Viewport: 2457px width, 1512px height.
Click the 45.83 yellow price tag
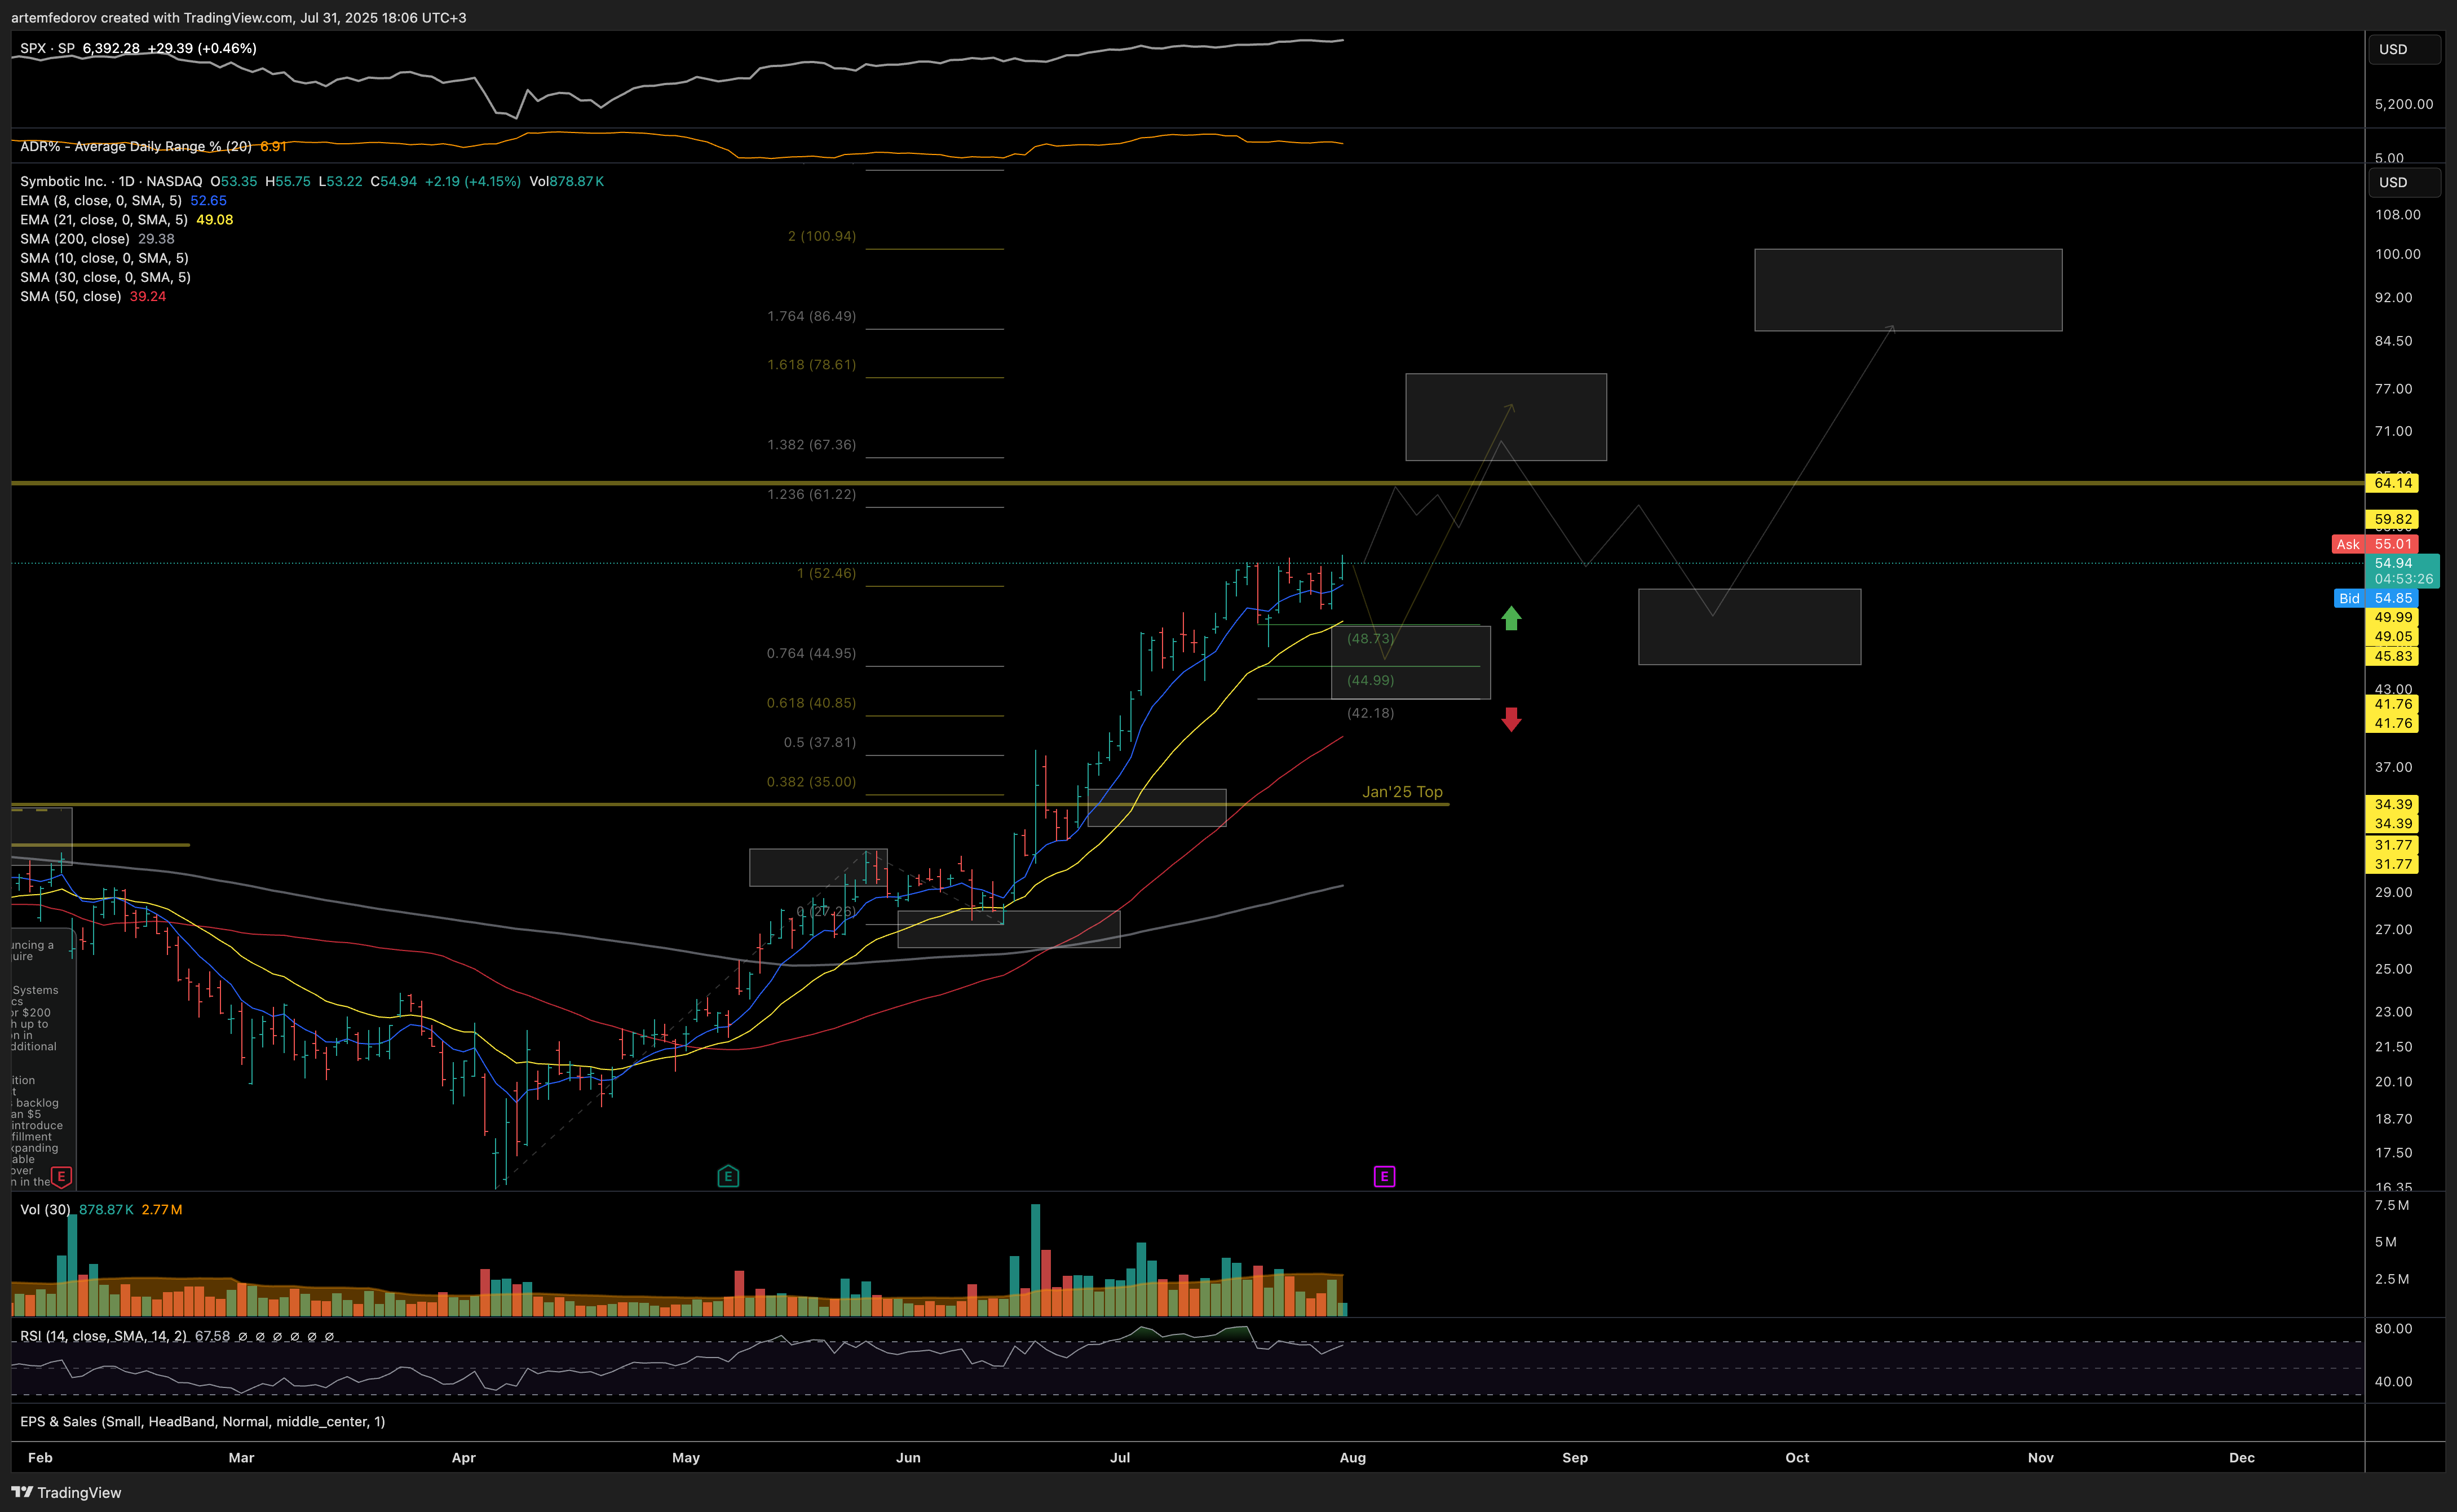click(2392, 656)
